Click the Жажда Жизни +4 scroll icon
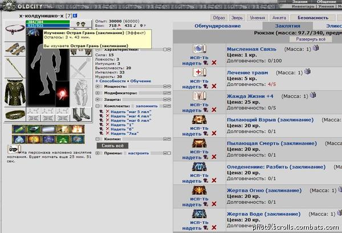This screenshot has height=233, width=342. click(199, 96)
